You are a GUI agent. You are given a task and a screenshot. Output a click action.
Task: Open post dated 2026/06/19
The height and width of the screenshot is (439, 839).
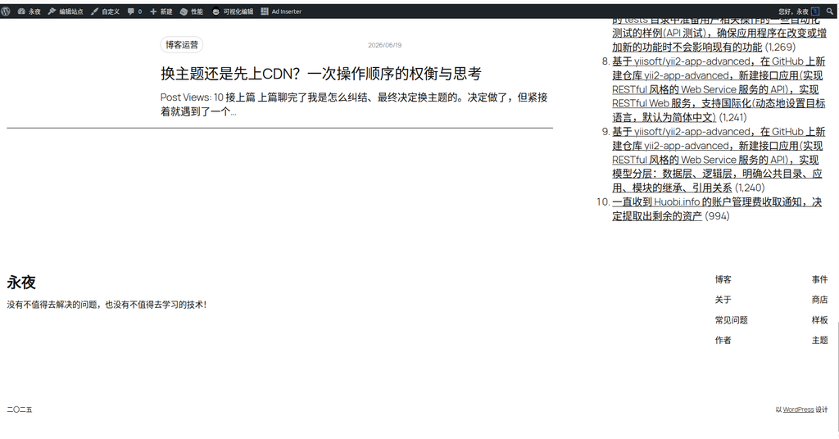[x=385, y=45]
